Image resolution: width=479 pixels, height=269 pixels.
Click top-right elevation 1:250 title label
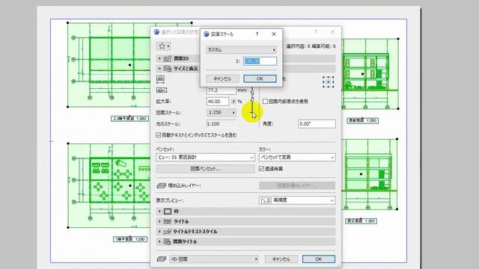pyautogui.click(x=362, y=120)
